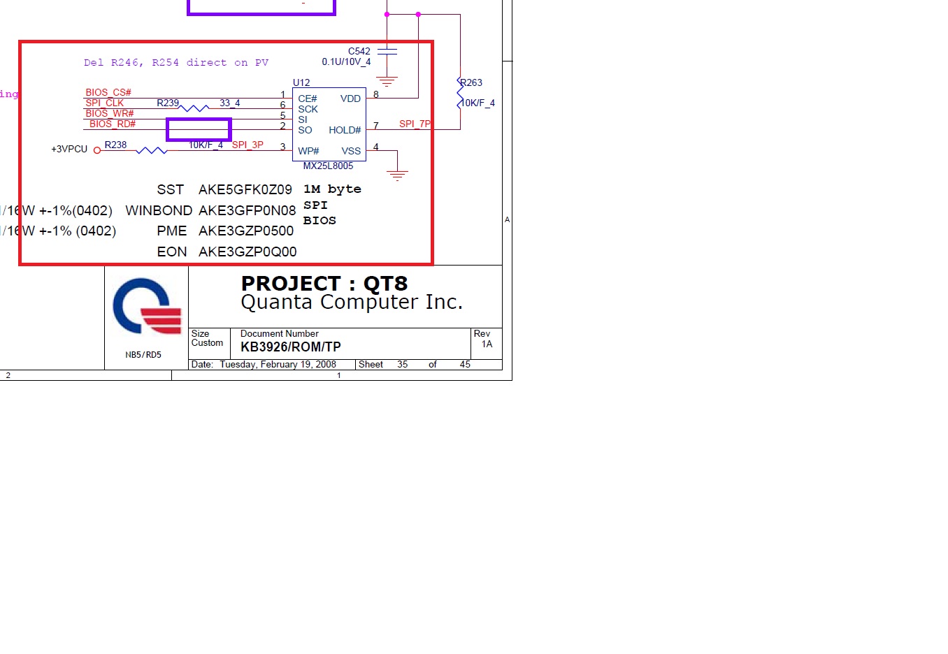The image size is (948, 654).
Task: Select the CE# pin name
Action: point(308,99)
